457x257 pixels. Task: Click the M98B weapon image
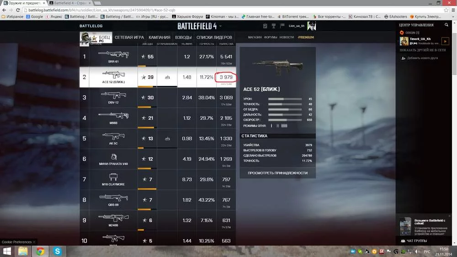(114, 116)
